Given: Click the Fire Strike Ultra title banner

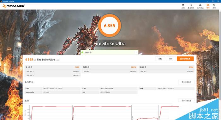Looking at the screenshot, I should point(110,43).
